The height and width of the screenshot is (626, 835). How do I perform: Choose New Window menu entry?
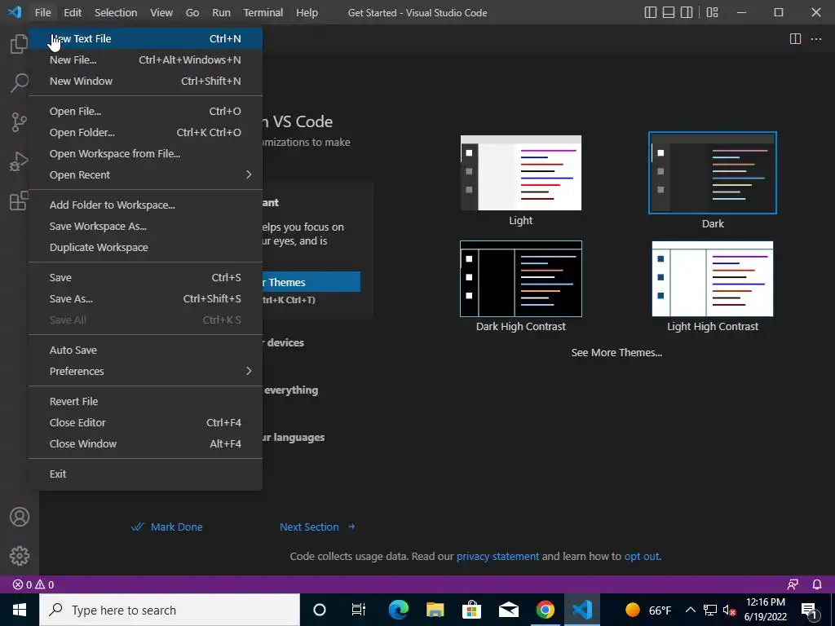(x=145, y=81)
